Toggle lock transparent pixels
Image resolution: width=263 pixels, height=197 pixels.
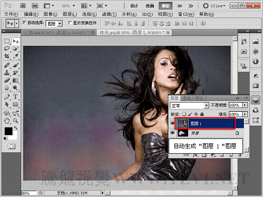coord(184,114)
